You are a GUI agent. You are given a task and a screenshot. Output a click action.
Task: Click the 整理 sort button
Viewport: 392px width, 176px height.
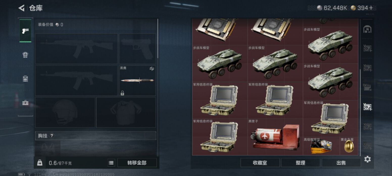[301, 163]
